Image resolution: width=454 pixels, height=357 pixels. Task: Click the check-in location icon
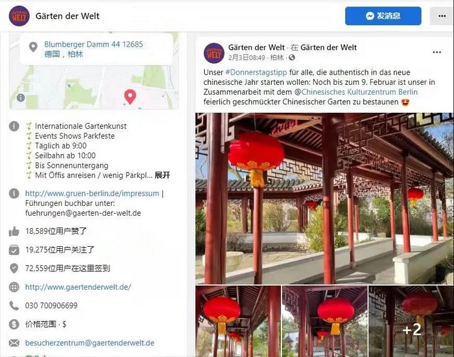click(14, 268)
